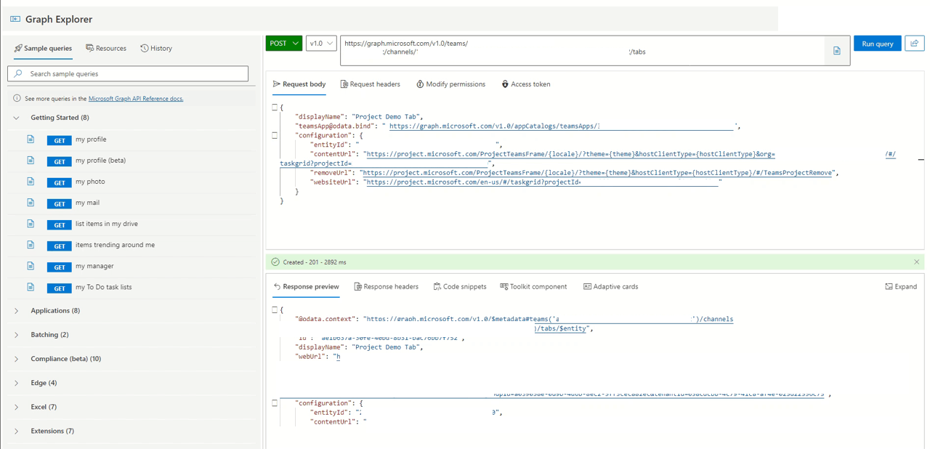Open docs icon next to my profile (beta)
Viewport: 930px width, 449px height.
click(31, 161)
